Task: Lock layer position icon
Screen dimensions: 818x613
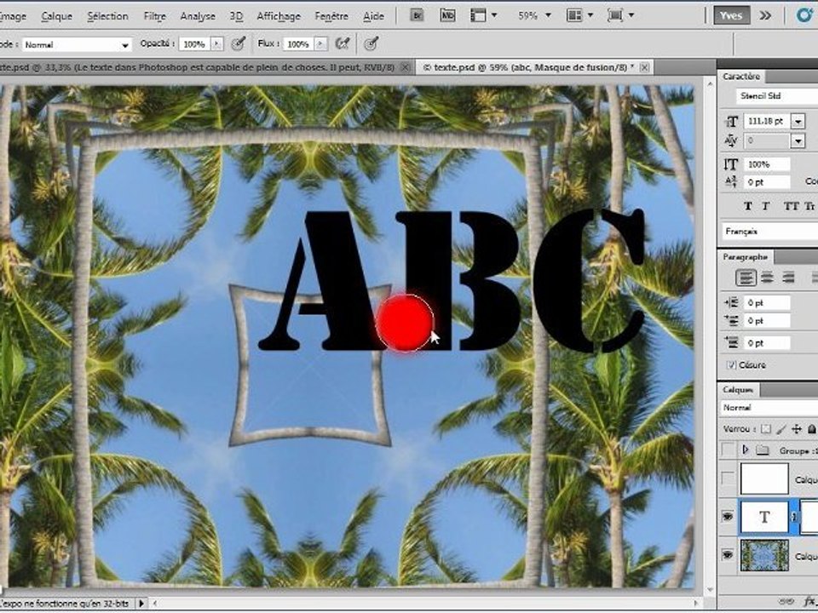Action: pyautogui.click(x=797, y=429)
